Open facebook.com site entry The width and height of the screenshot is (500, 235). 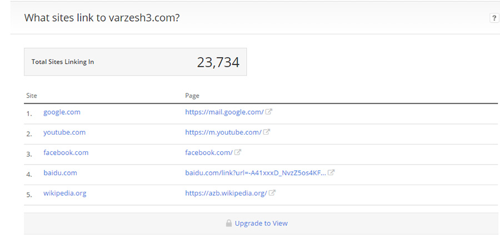click(66, 152)
